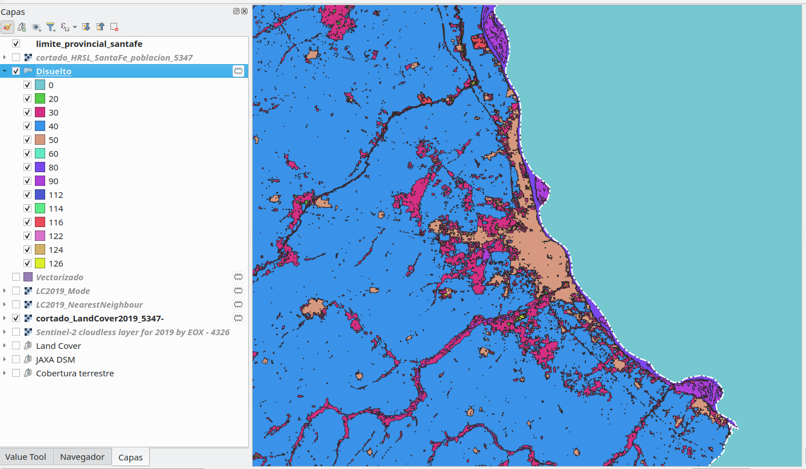Click legend label 124
Image resolution: width=806 pixels, height=469 pixels.
56,249
